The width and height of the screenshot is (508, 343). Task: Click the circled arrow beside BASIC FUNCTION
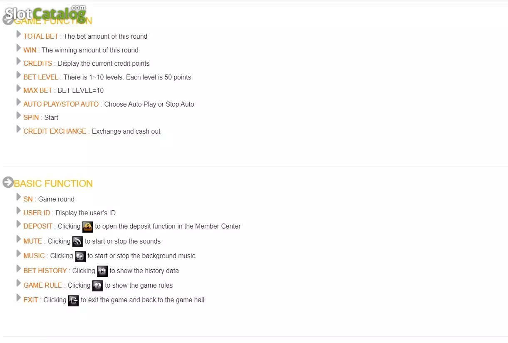(x=8, y=182)
